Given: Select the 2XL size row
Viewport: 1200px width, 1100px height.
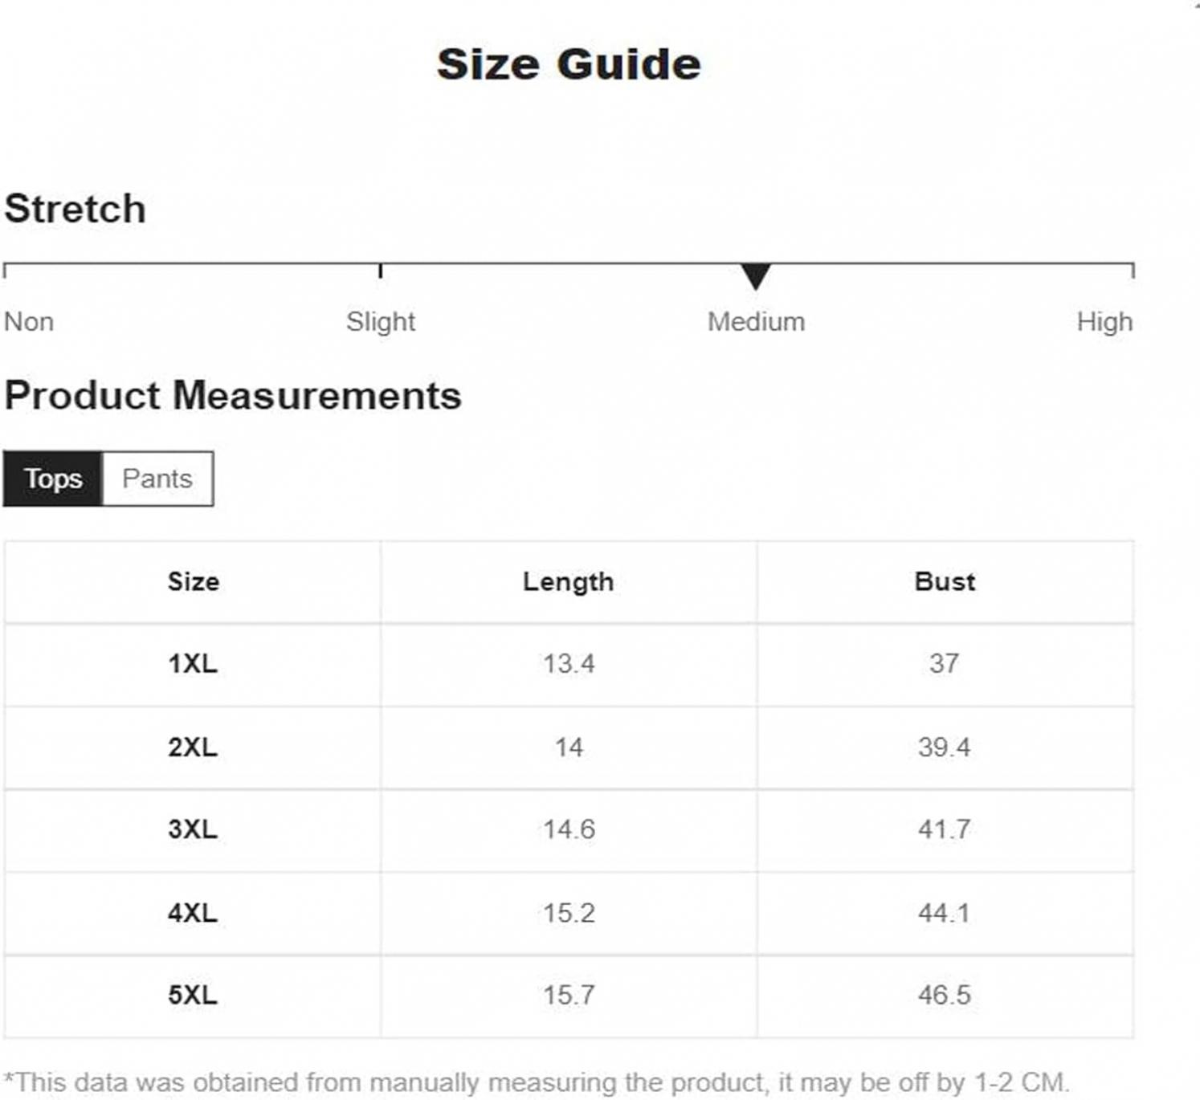Looking at the screenshot, I should 569,748.
